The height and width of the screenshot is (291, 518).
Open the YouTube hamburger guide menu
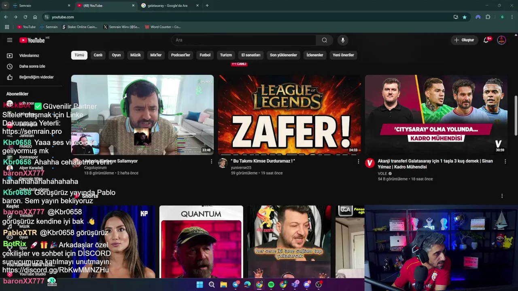pos(10,40)
